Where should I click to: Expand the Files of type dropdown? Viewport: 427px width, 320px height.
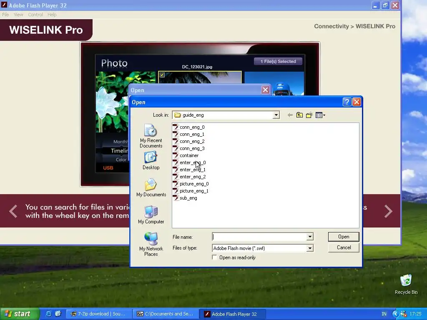(x=310, y=248)
